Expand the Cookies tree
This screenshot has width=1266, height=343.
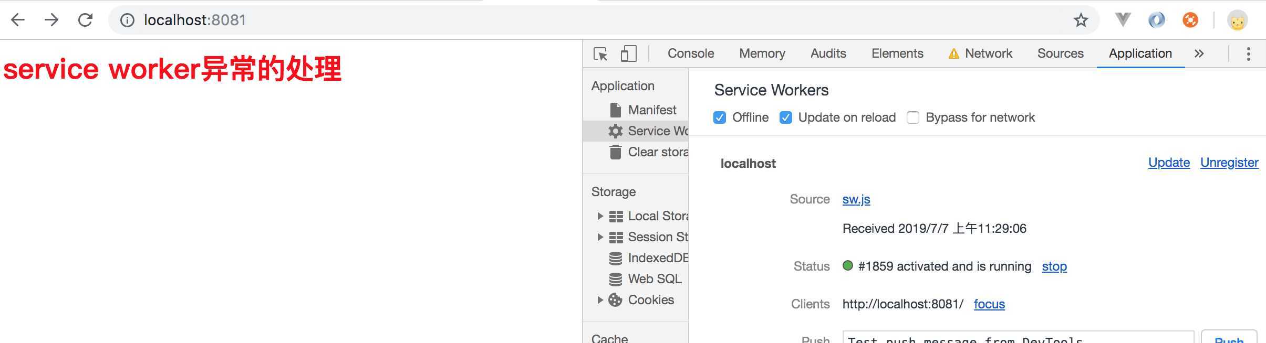pyautogui.click(x=600, y=299)
